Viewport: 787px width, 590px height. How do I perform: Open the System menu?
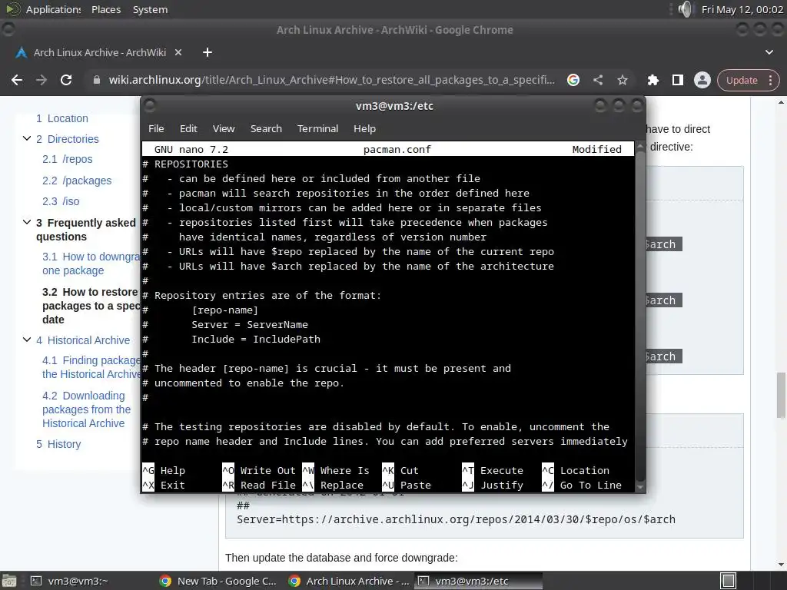point(150,9)
